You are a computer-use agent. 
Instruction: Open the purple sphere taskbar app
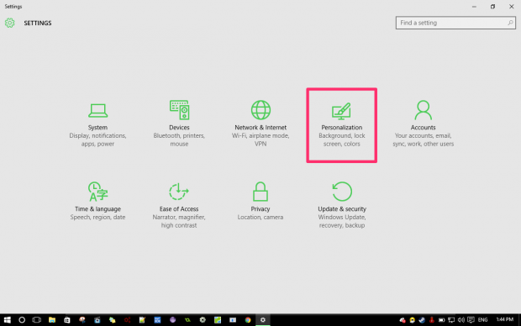(x=172, y=319)
